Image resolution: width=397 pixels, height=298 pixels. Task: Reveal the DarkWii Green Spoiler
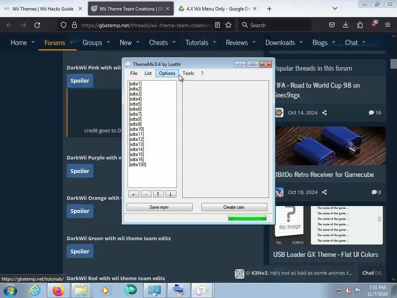click(80, 251)
